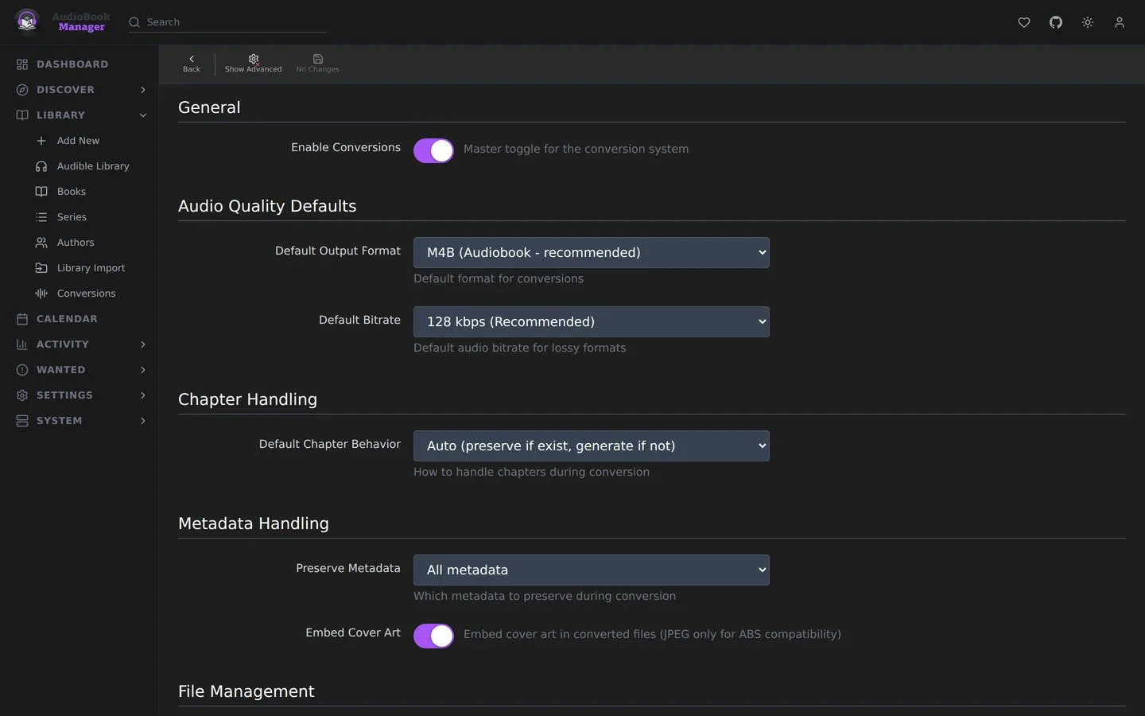
Task: Click the Library book icon
Action: 22,115
